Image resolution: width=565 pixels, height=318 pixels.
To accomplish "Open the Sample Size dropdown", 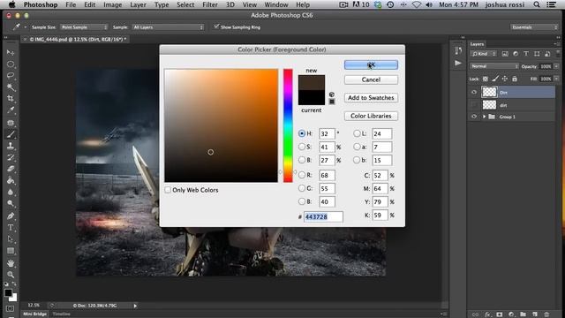I will 84,27.
